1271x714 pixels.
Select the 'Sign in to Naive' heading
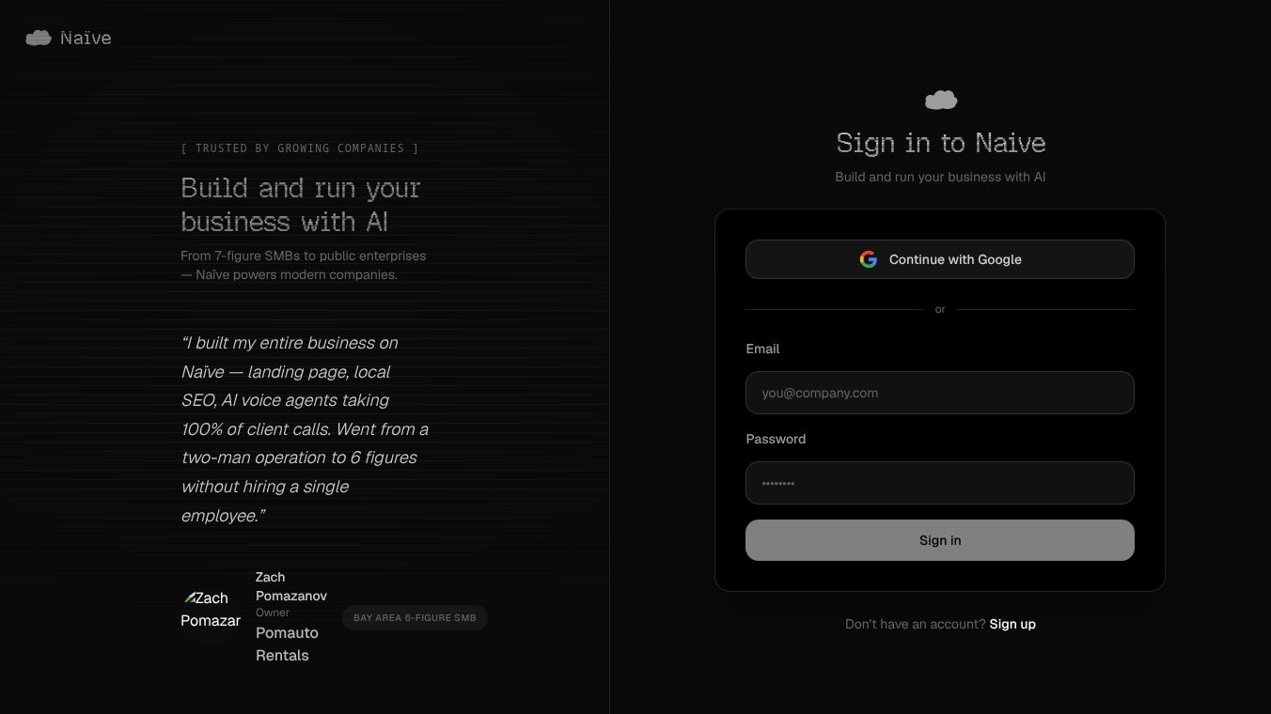[940, 143]
